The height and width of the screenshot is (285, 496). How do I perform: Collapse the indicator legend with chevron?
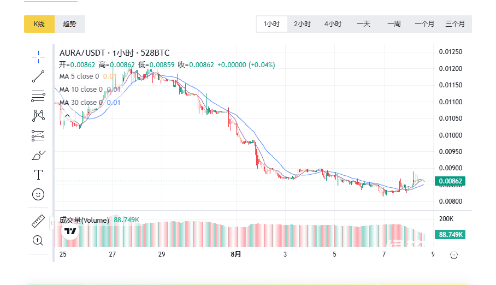click(x=68, y=116)
